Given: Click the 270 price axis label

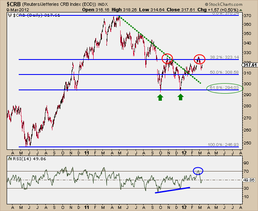Looking at the screenshot, I should (x=248, y=118).
